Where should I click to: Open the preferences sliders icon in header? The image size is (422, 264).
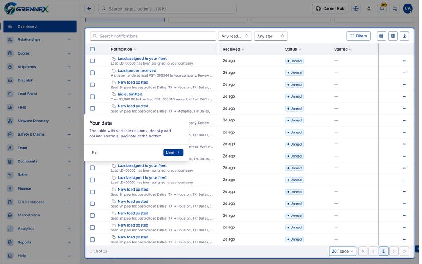395,9
